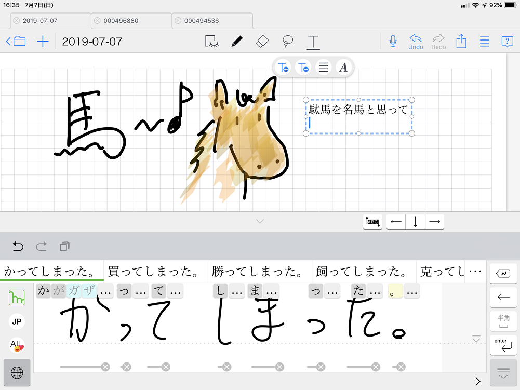Open the share export icon

click(461, 42)
